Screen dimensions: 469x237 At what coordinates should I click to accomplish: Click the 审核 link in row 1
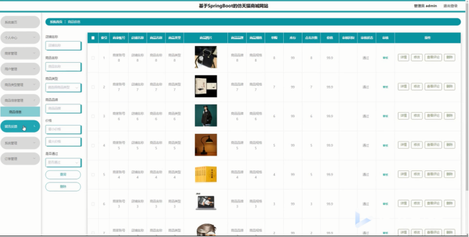click(x=385, y=58)
